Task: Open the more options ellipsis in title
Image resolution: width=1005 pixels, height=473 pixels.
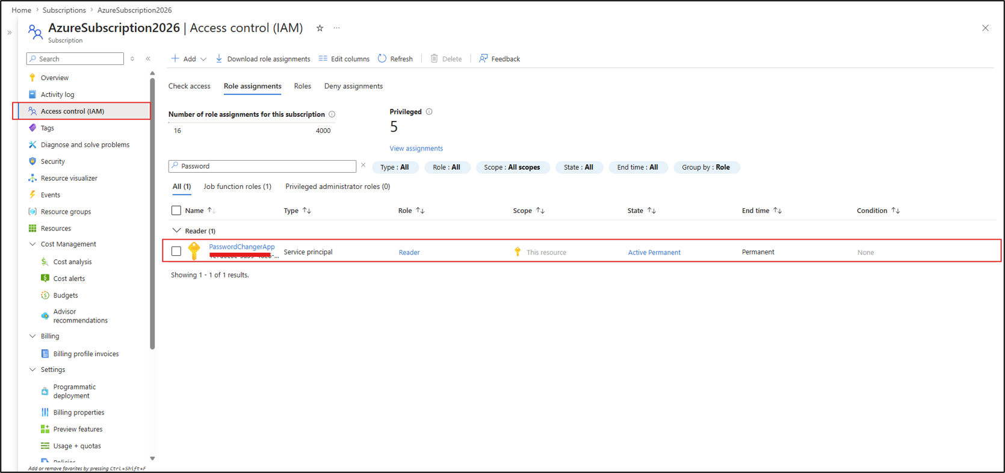Action: pyautogui.click(x=337, y=28)
